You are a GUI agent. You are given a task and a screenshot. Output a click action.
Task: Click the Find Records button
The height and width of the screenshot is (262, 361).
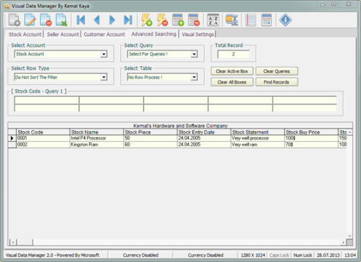coord(277,82)
